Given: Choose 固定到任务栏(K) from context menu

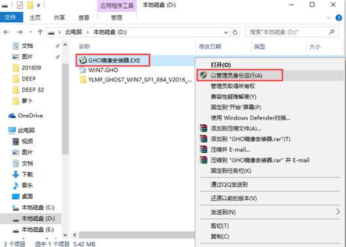Looking at the screenshot, I should (x=231, y=171).
